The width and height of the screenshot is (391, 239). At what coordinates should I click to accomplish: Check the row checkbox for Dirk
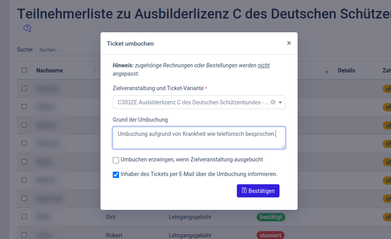[x=24, y=217]
